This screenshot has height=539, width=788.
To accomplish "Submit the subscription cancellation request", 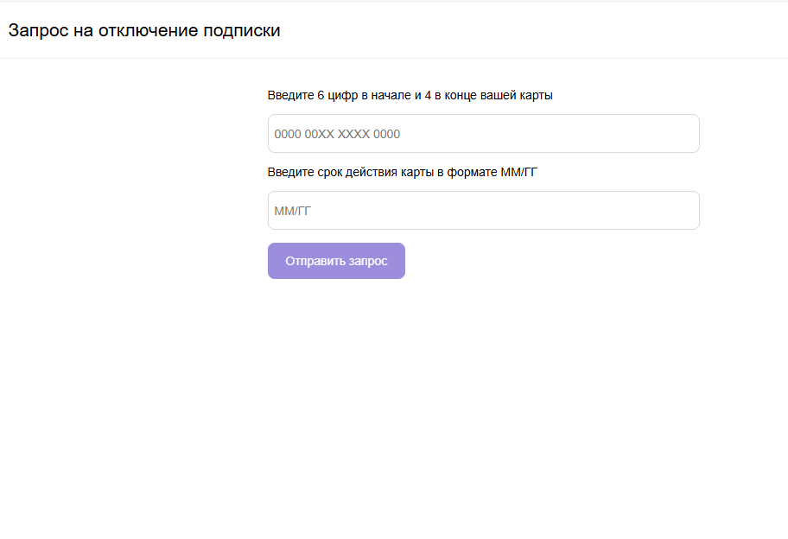I will [x=336, y=261].
